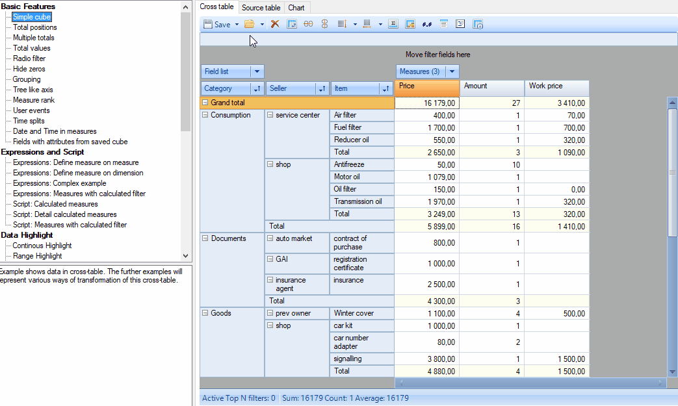
Task: Select the Radio filter example
Action: [29, 58]
